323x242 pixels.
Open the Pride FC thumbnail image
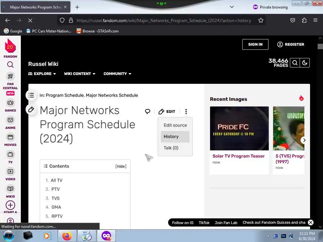click(x=239, y=129)
